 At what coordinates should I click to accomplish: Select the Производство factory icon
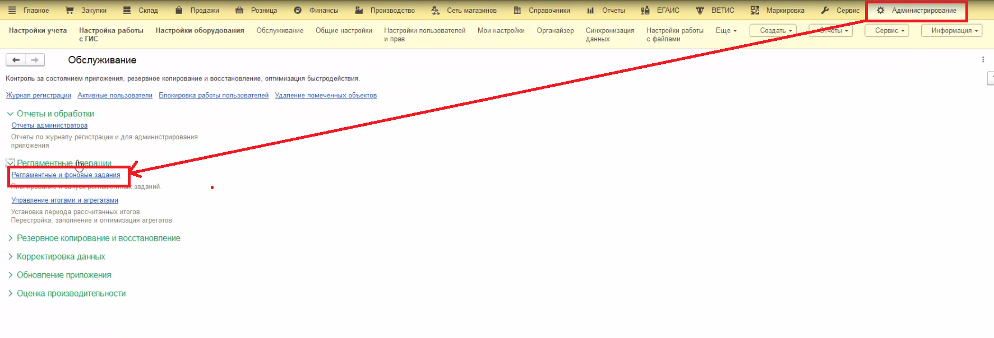[x=359, y=11]
